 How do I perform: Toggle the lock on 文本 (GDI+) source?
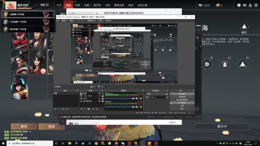click(102, 96)
